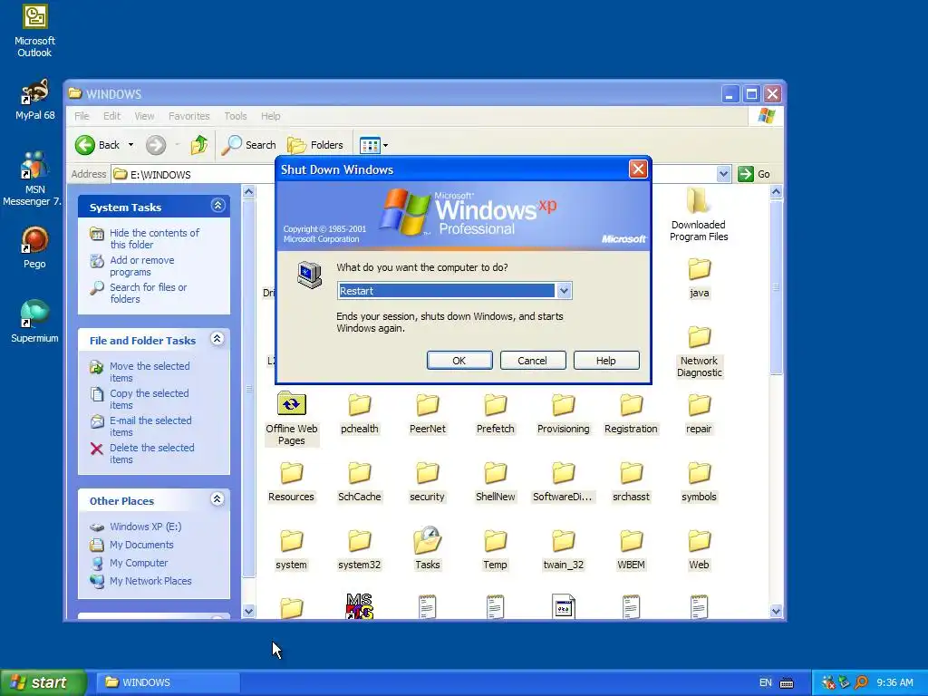The image size is (928, 696).
Task: Select the Tasks folder
Action: coord(428,549)
